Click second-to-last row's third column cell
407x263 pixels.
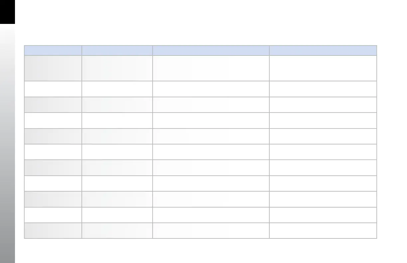pyautogui.click(x=211, y=215)
